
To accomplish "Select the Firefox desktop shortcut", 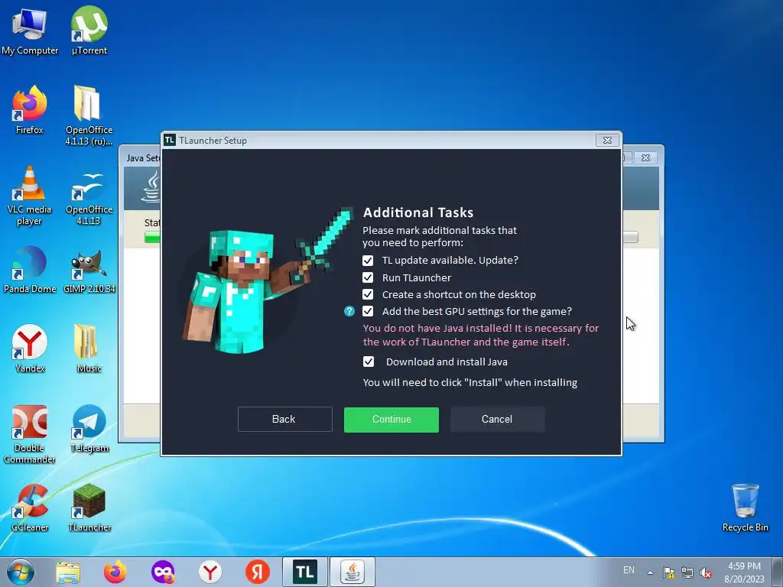I will 30,110.
